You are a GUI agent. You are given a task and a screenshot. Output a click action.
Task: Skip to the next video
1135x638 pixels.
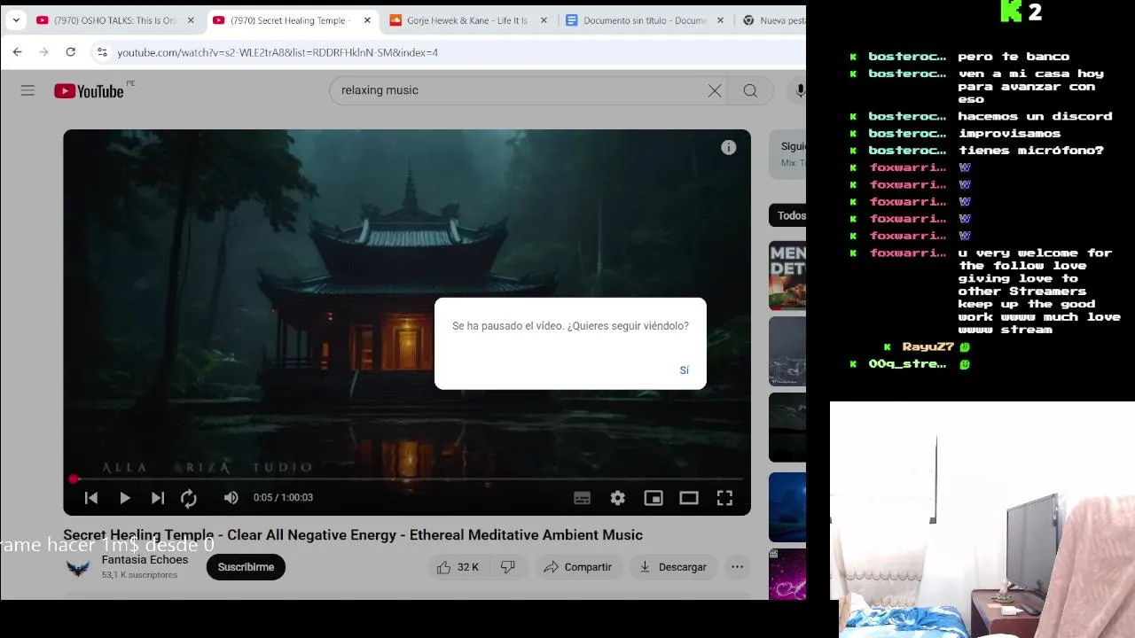[x=158, y=498]
